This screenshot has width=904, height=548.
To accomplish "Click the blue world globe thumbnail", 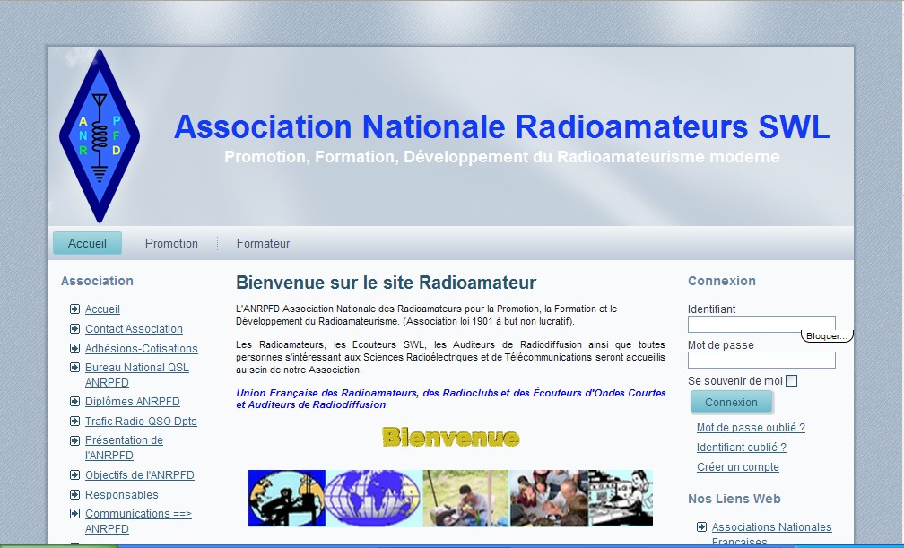I will [374, 498].
